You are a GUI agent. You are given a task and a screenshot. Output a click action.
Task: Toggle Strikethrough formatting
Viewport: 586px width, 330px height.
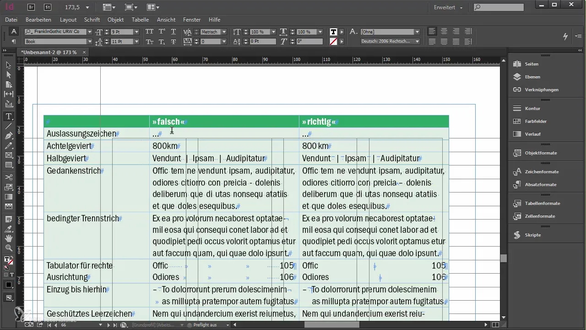point(174,42)
